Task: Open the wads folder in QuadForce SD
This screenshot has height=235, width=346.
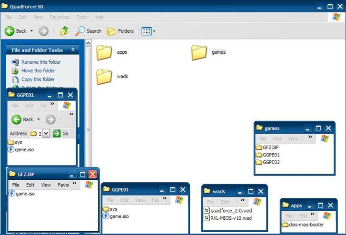Action: tap(112, 77)
